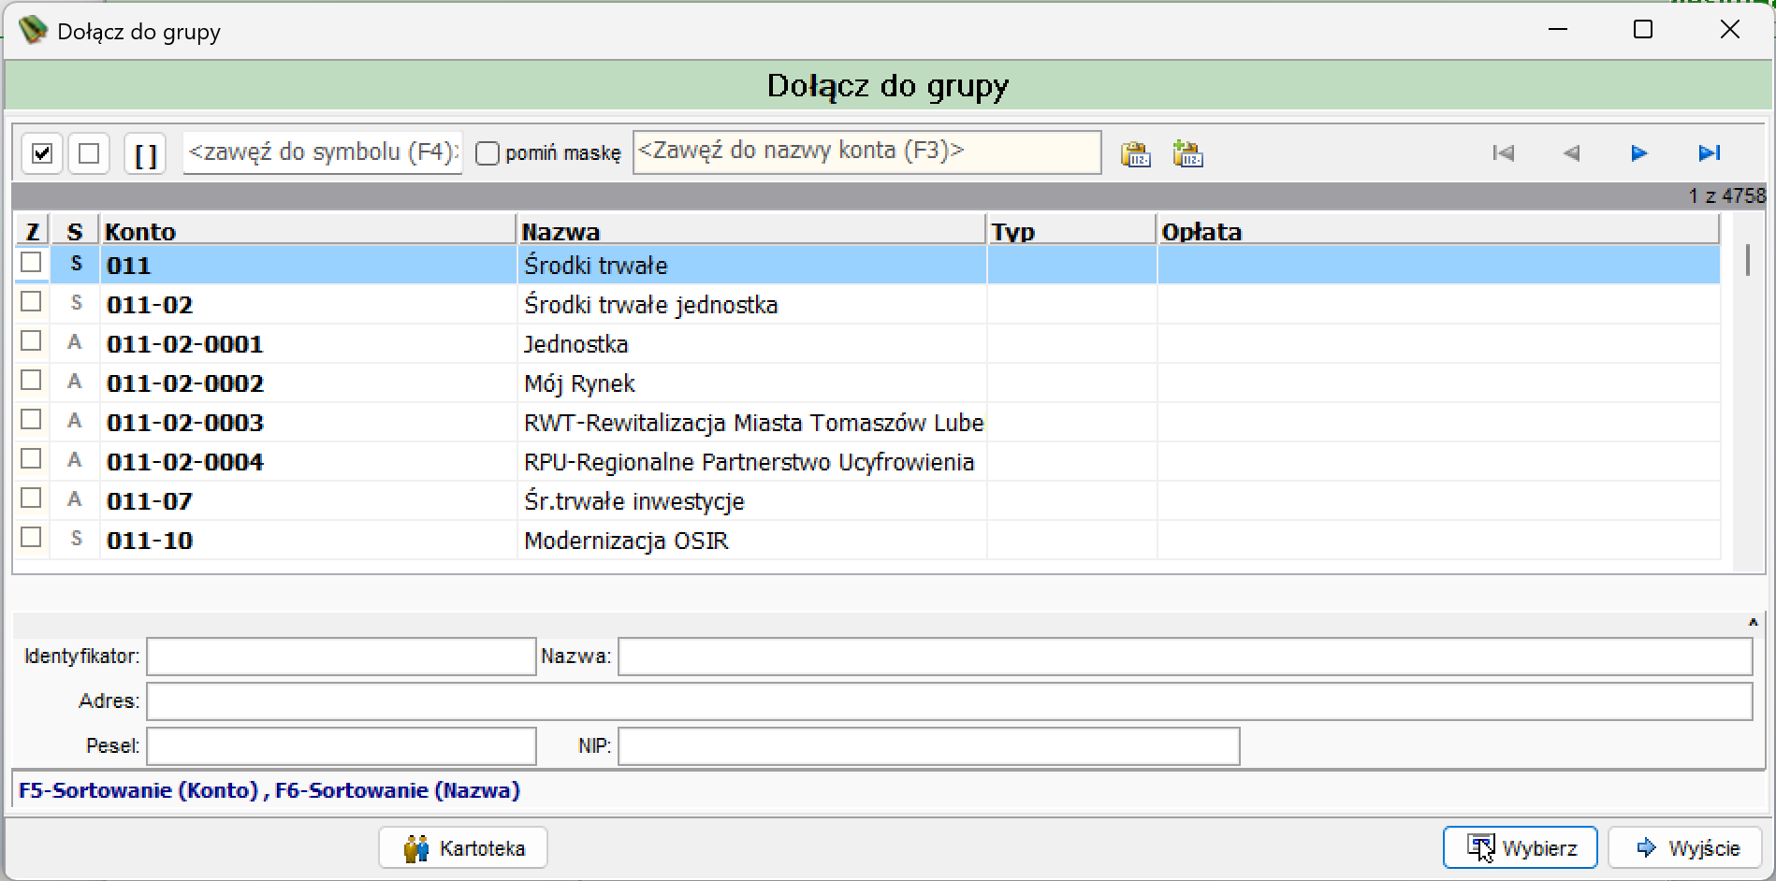This screenshot has width=1776, height=881.
Task: Click the first clipboard icon in toolbar
Action: tap(1136, 153)
